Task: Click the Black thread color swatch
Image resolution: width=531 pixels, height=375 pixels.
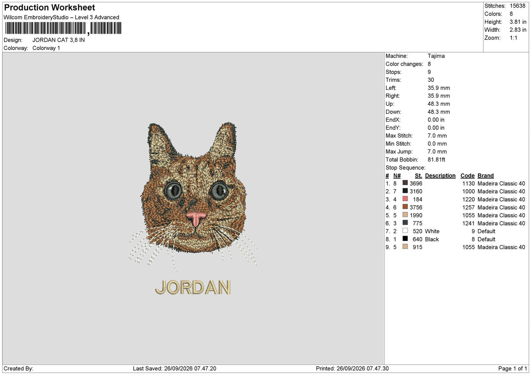Action: click(405, 239)
